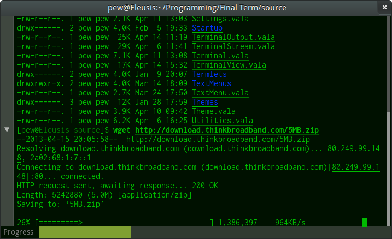Viewport: 392px width, 239px height.
Task: Click the green terminal cursor block
Action: click(x=365, y=222)
